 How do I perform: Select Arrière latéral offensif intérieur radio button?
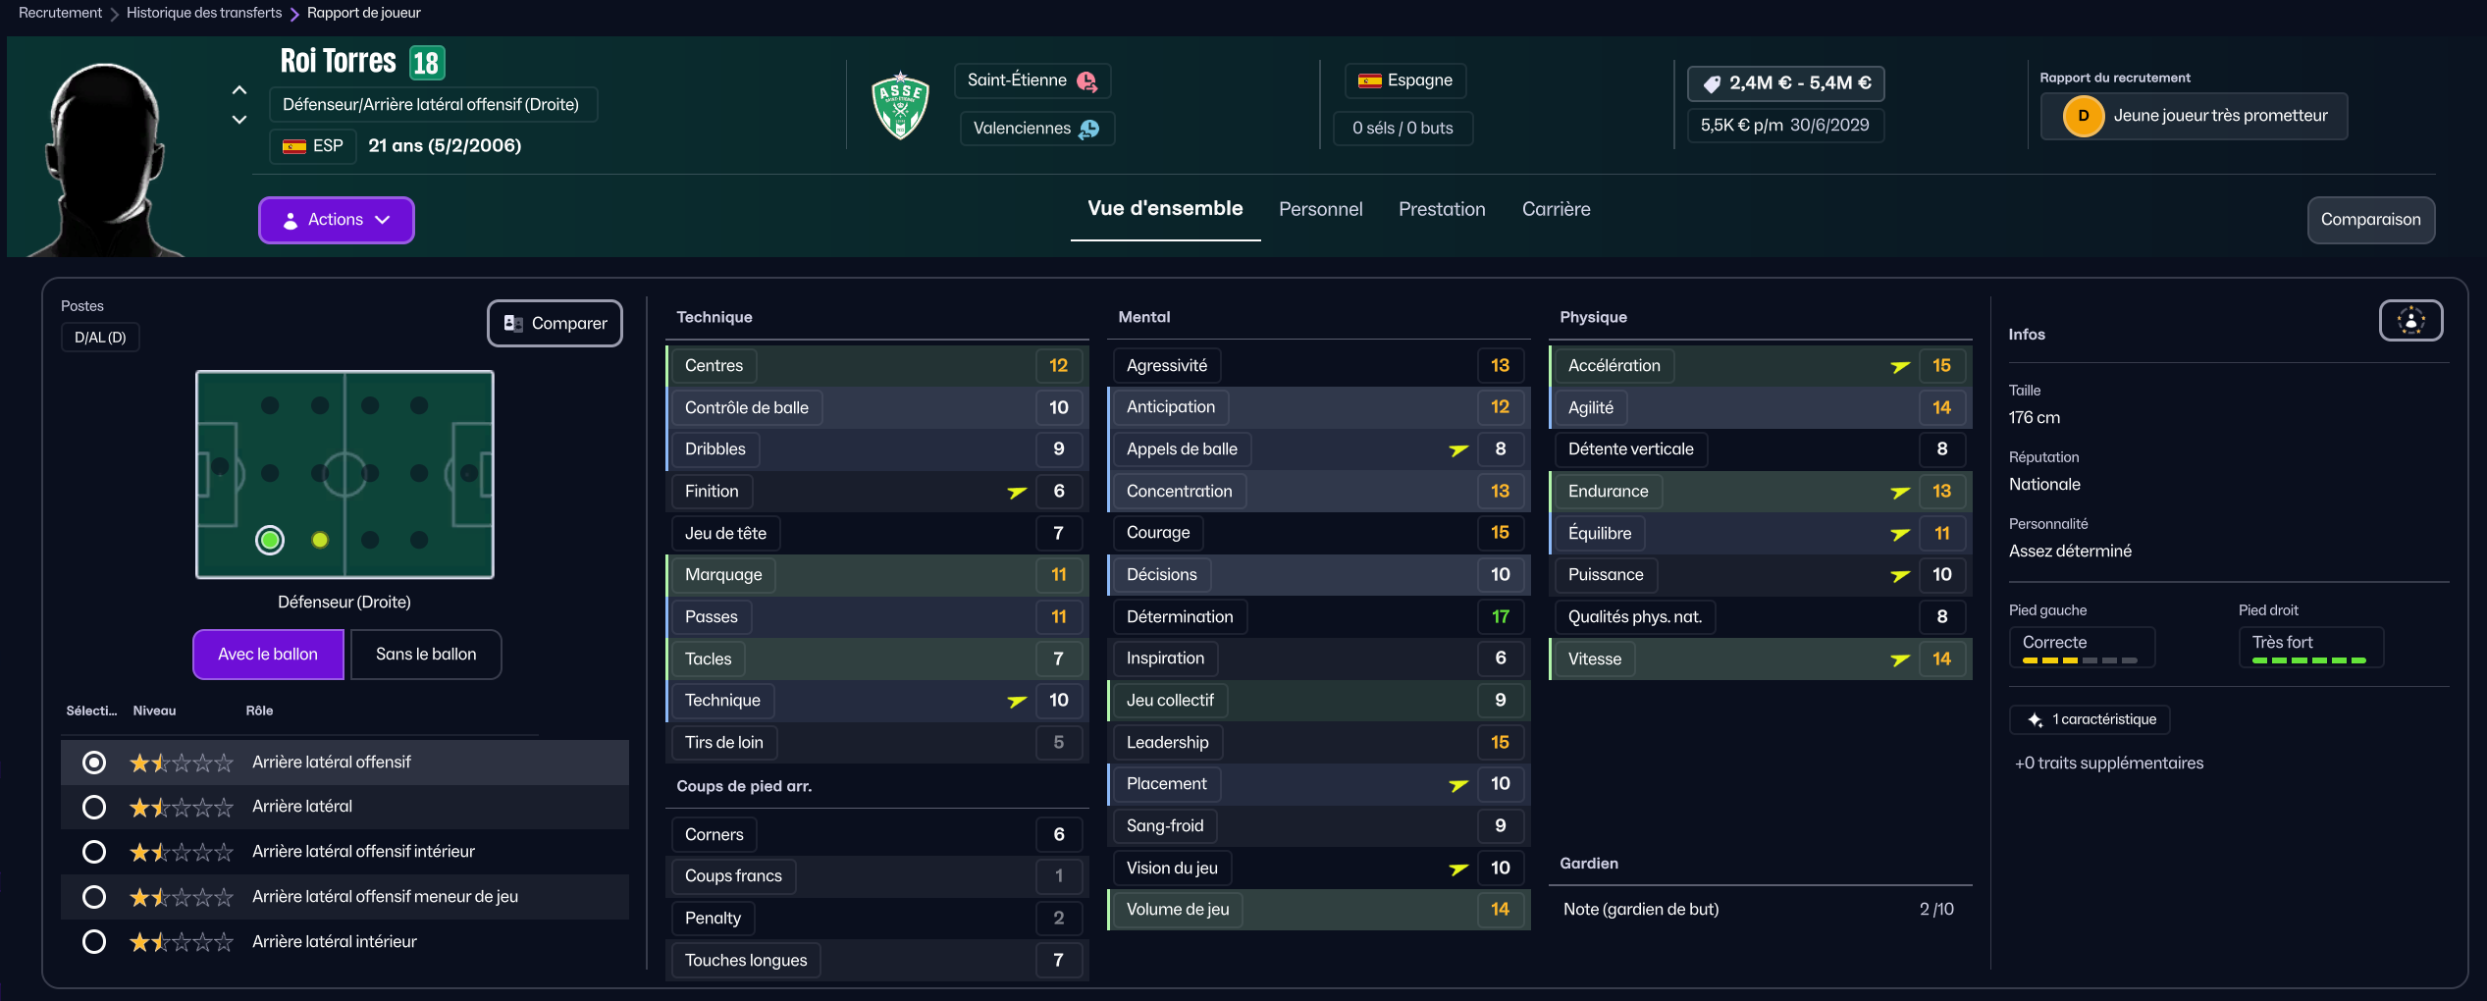tap(94, 852)
